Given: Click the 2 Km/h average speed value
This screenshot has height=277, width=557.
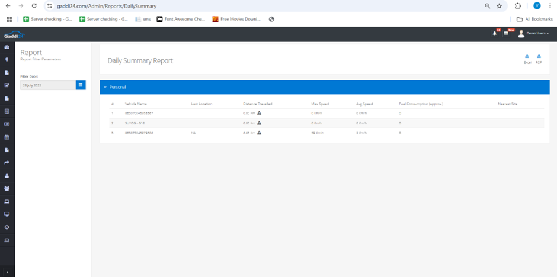Looking at the screenshot, I should click(361, 133).
